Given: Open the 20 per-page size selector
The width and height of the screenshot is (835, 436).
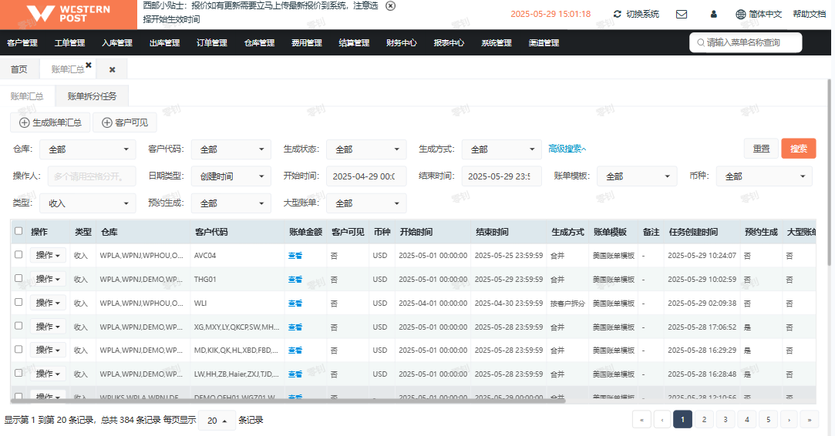Looking at the screenshot, I should tap(217, 420).
